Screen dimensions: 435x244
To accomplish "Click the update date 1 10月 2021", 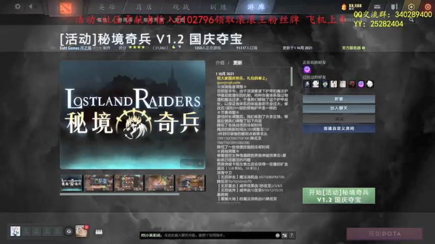I will tap(225, 74).
